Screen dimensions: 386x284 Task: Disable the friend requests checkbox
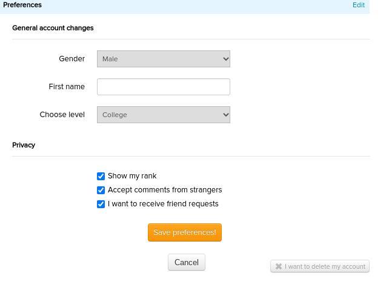coord(101,204)
